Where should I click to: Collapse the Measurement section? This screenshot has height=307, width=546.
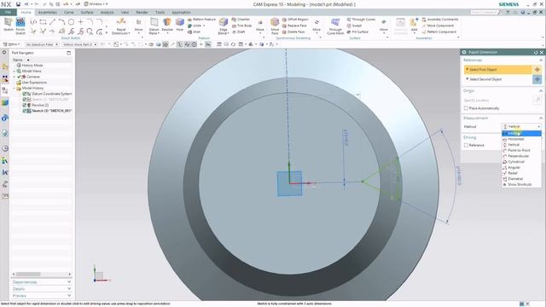pyautogui.click(x=540, y=118)
